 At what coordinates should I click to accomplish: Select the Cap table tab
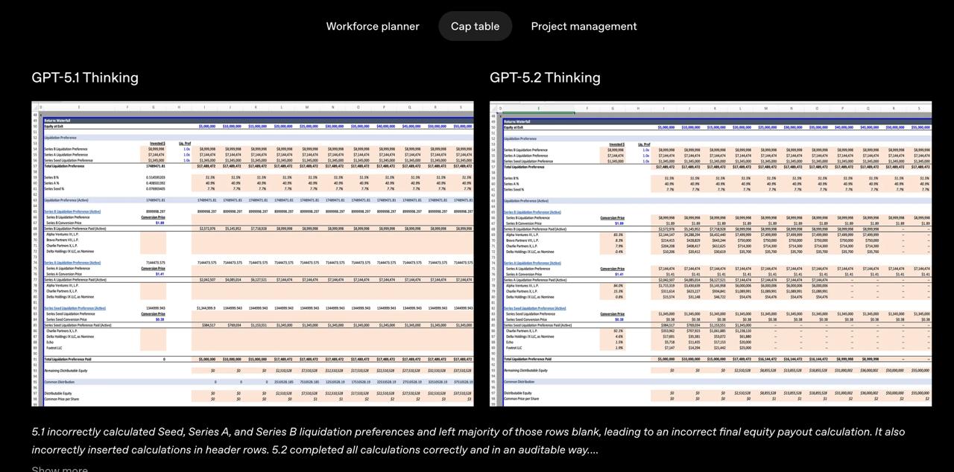475,26
